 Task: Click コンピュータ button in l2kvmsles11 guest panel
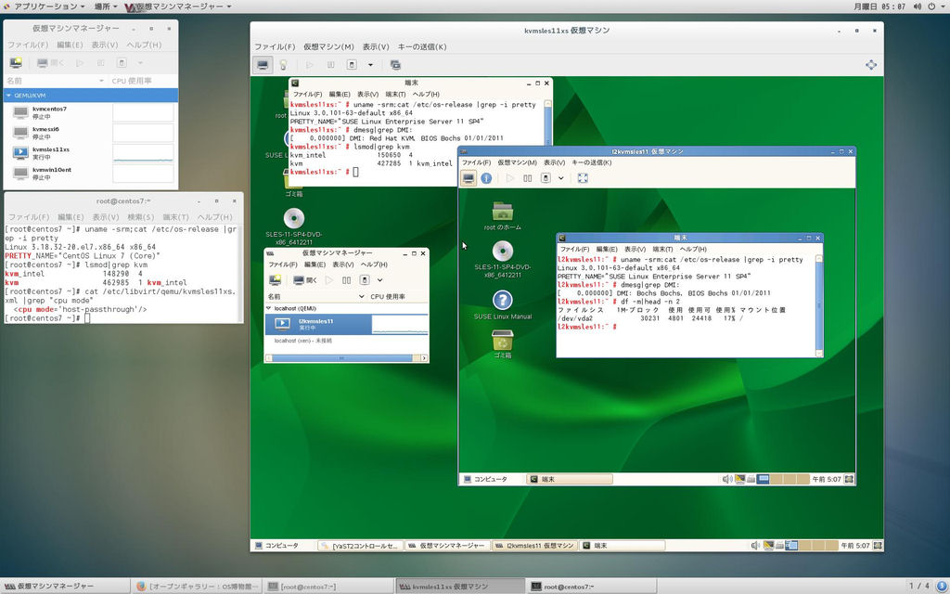click(485, 479)
